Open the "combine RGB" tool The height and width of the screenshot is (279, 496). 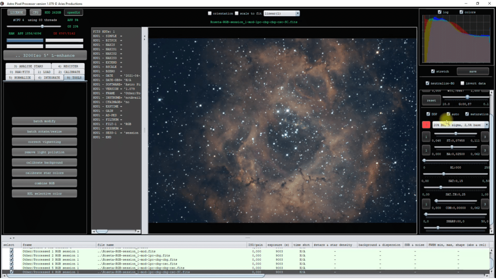(44, 183)
